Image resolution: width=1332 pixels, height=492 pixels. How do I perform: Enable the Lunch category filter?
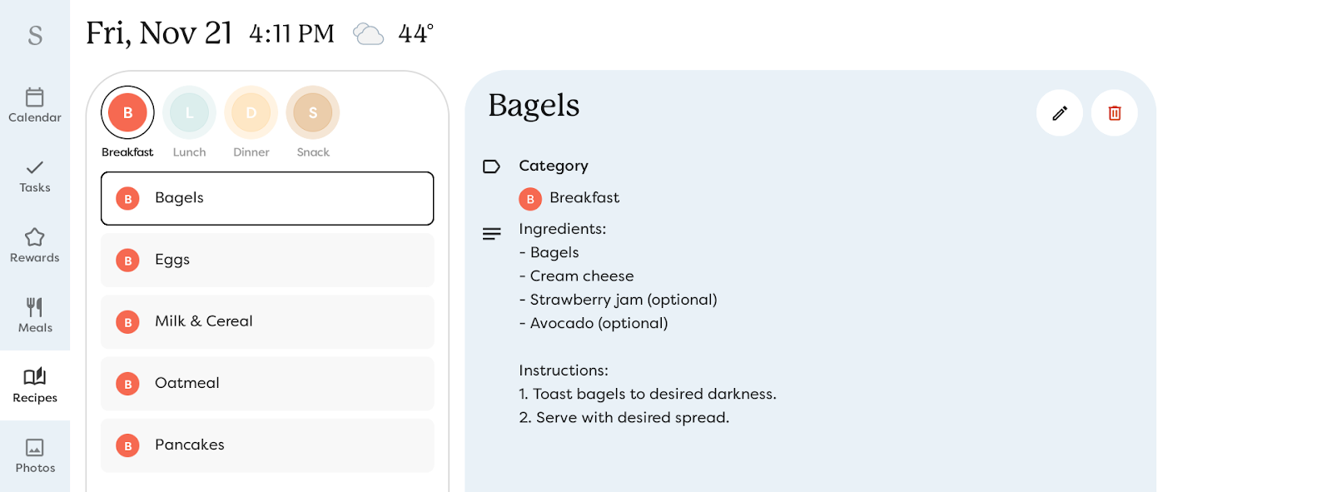(x=189, y=112)
